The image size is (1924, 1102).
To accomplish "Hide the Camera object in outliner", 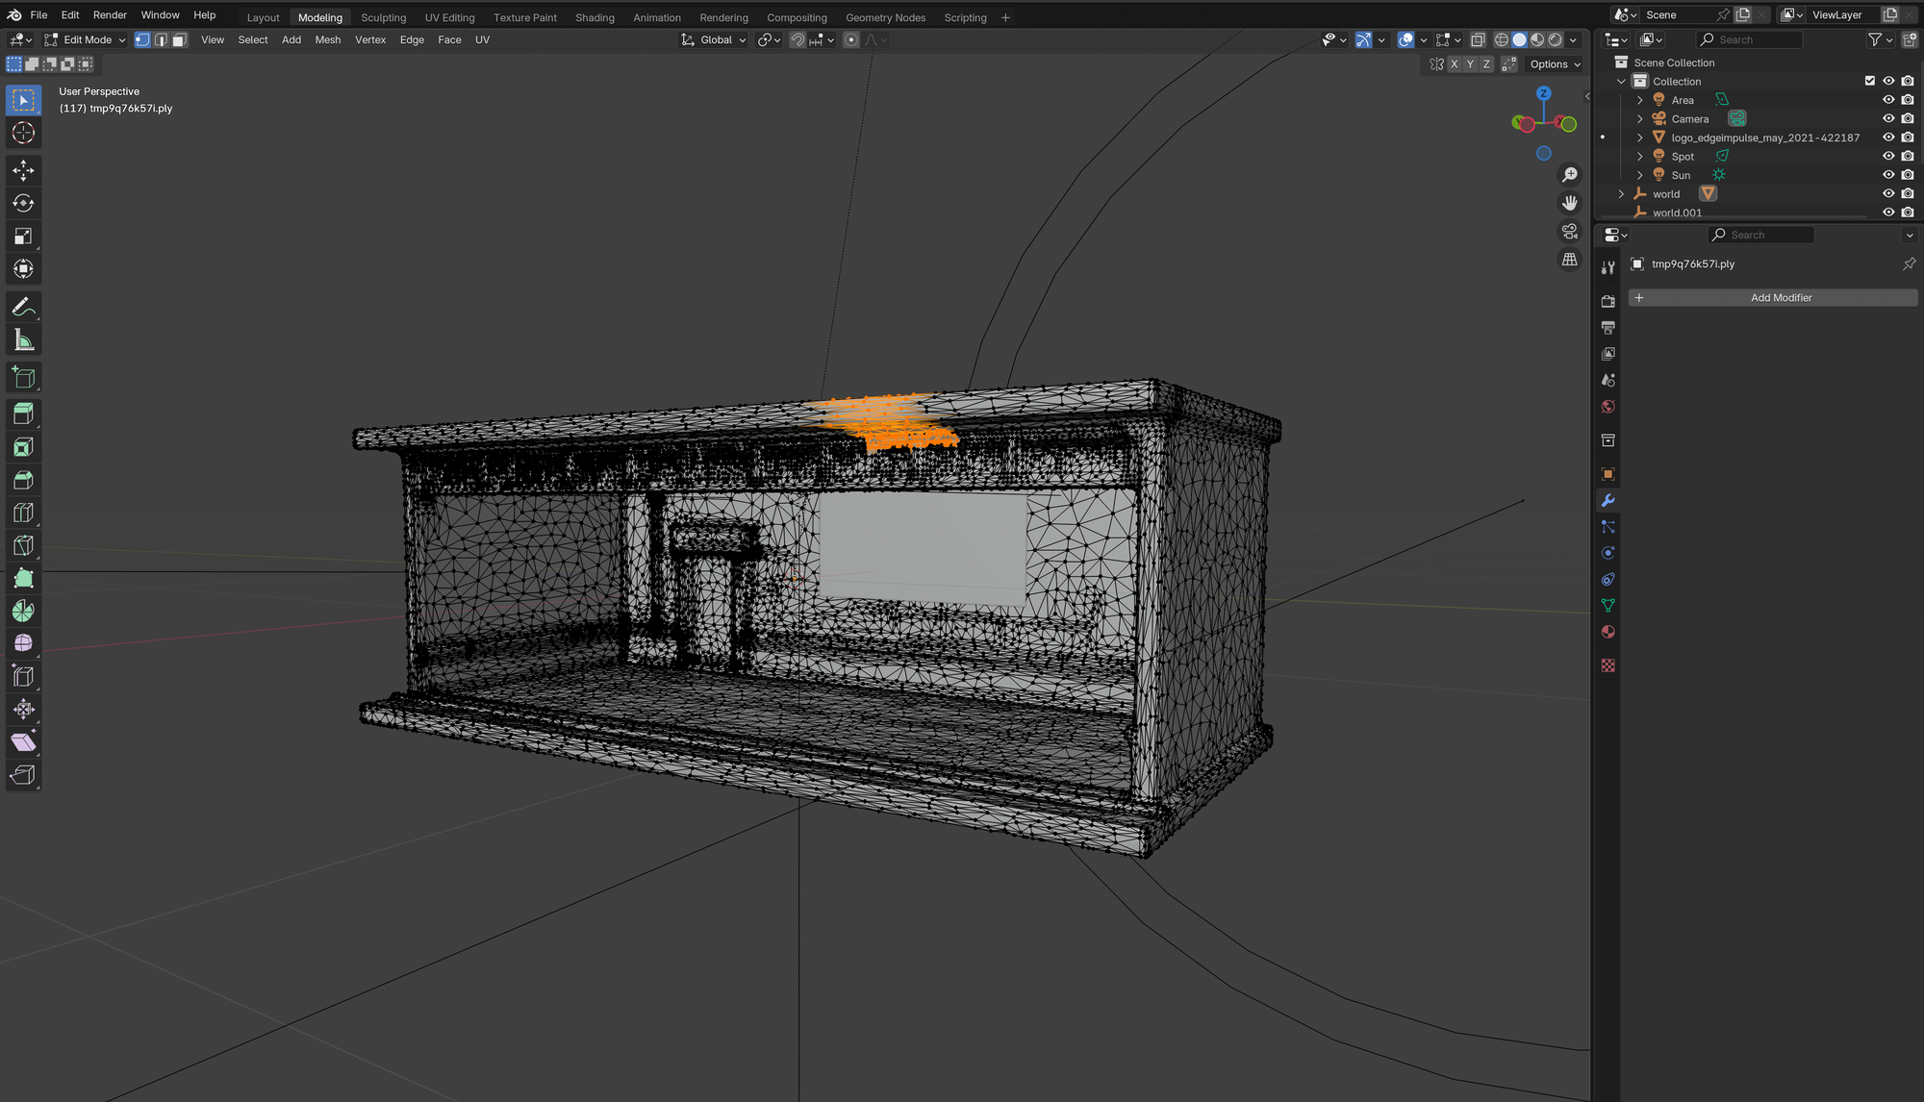I will point(1887,118).
